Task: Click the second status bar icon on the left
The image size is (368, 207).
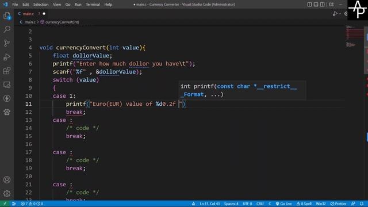Action: [x=14, y=204]
